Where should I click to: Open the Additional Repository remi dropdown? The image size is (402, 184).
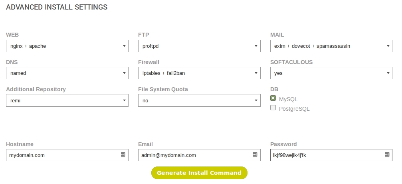pyautogui.click(x=67, y=101)
